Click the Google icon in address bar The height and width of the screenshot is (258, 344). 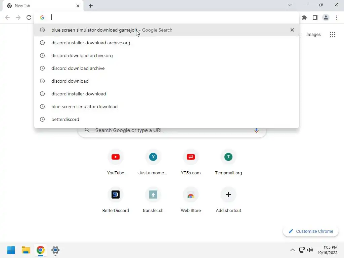[x=42, y=17]
